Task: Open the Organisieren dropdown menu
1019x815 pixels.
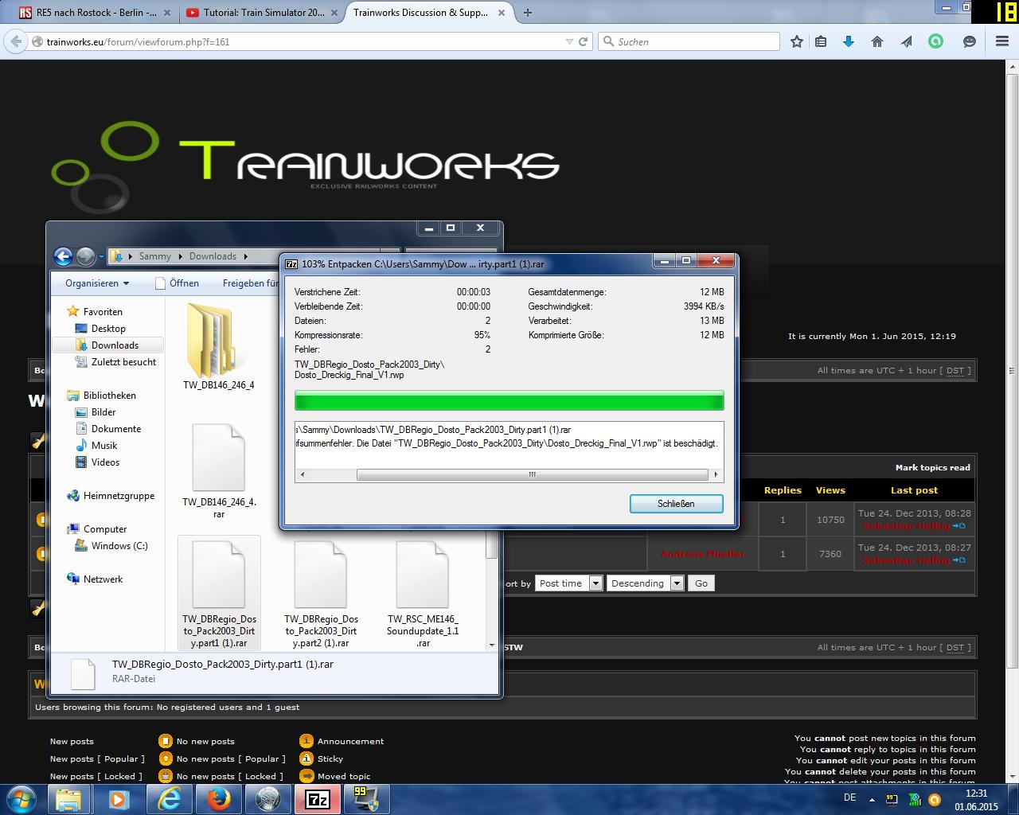Action: [x=97, y=283]
